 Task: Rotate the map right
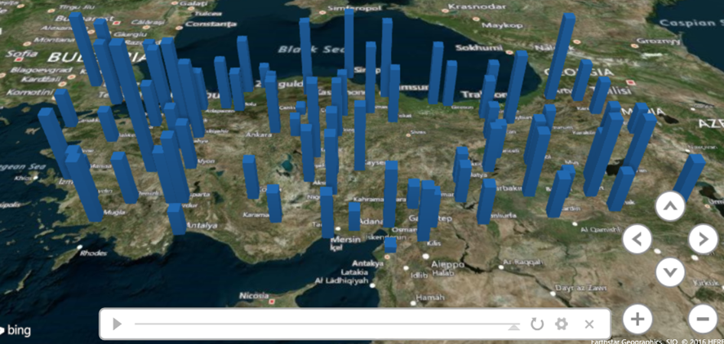click(704, 239)
